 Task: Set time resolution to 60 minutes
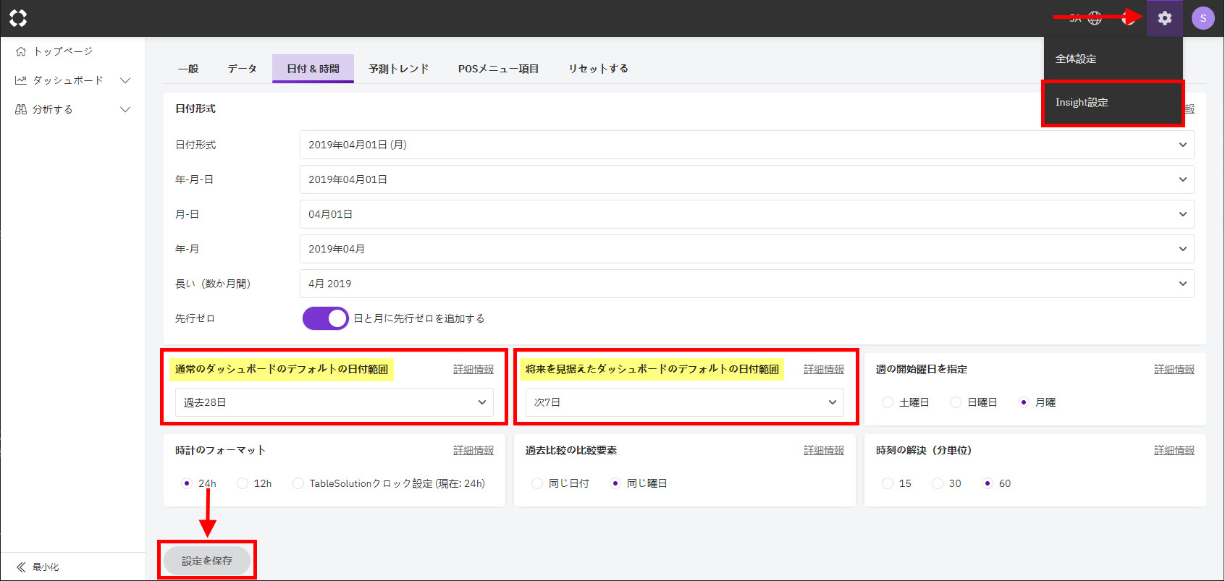click(x=988, y=483)
